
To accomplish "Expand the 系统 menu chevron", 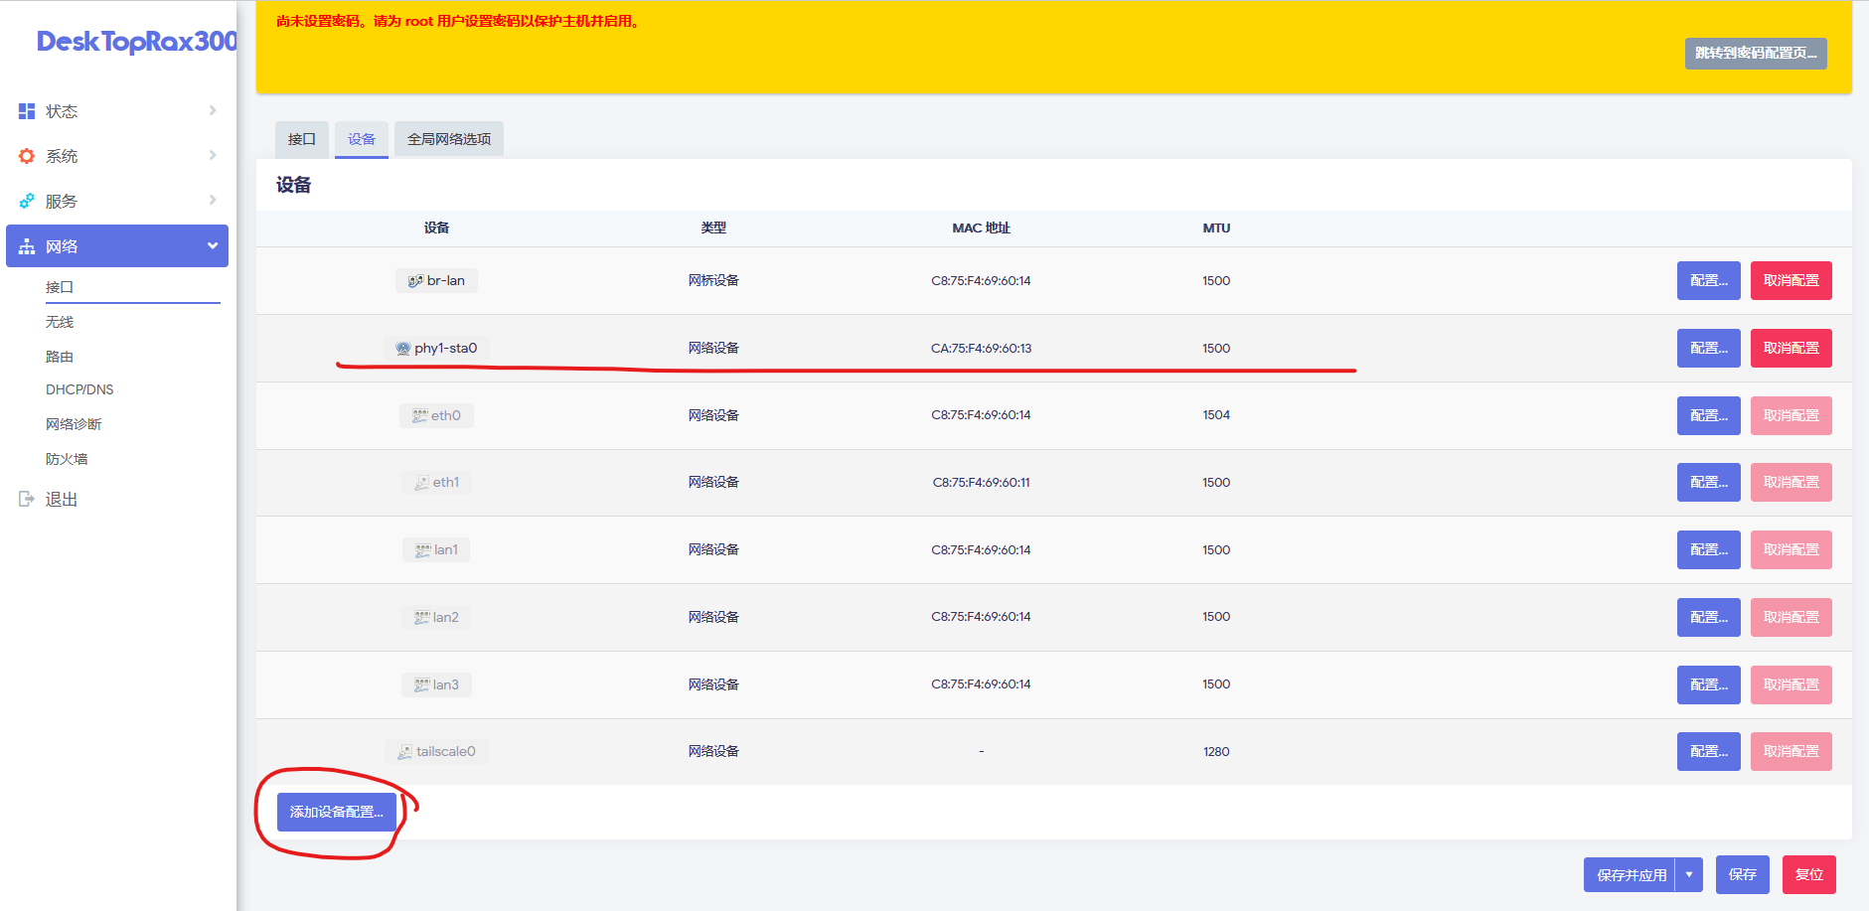I will 212,155.
